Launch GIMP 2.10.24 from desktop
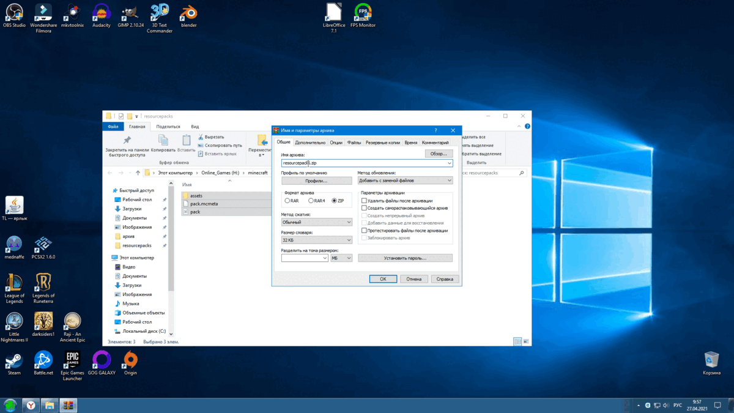Screen dimensions: 734x413 click(130, 12)
